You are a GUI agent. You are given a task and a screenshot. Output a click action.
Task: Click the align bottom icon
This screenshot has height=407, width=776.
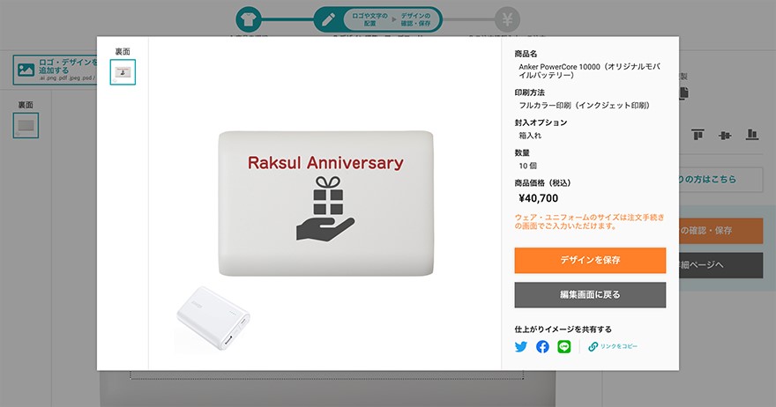[752, 135]
